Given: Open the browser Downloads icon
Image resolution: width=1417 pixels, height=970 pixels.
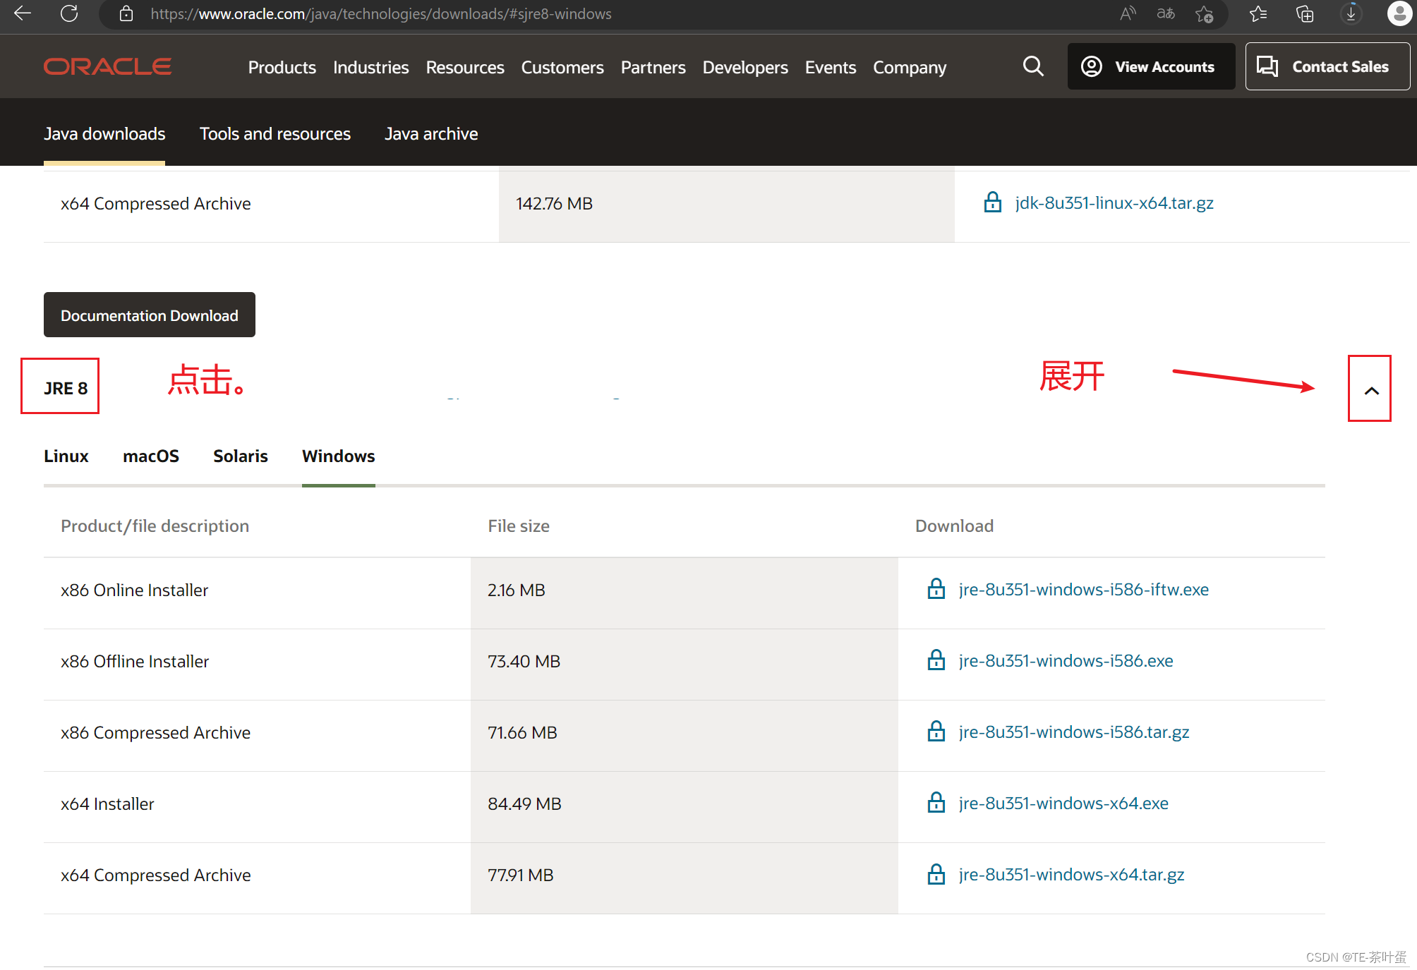Looking at the screenshot, I should coord(1351,13).
